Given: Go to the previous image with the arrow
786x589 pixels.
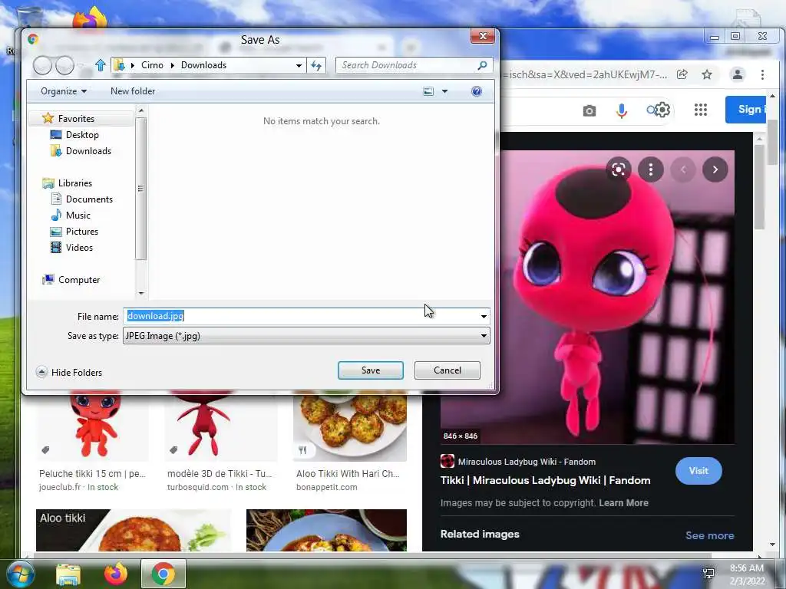Looking at the screenshot, I should pyautogui.click(x=682, y=169).
